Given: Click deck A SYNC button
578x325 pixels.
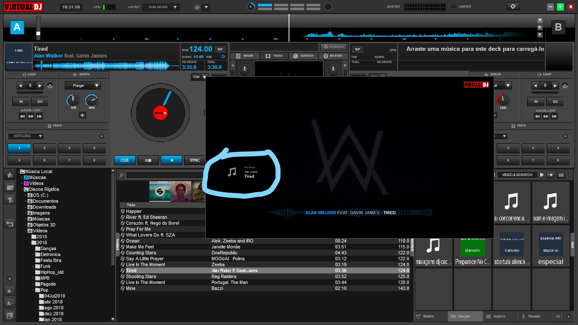Looking at the screenshot, I should tap(195, 160).
